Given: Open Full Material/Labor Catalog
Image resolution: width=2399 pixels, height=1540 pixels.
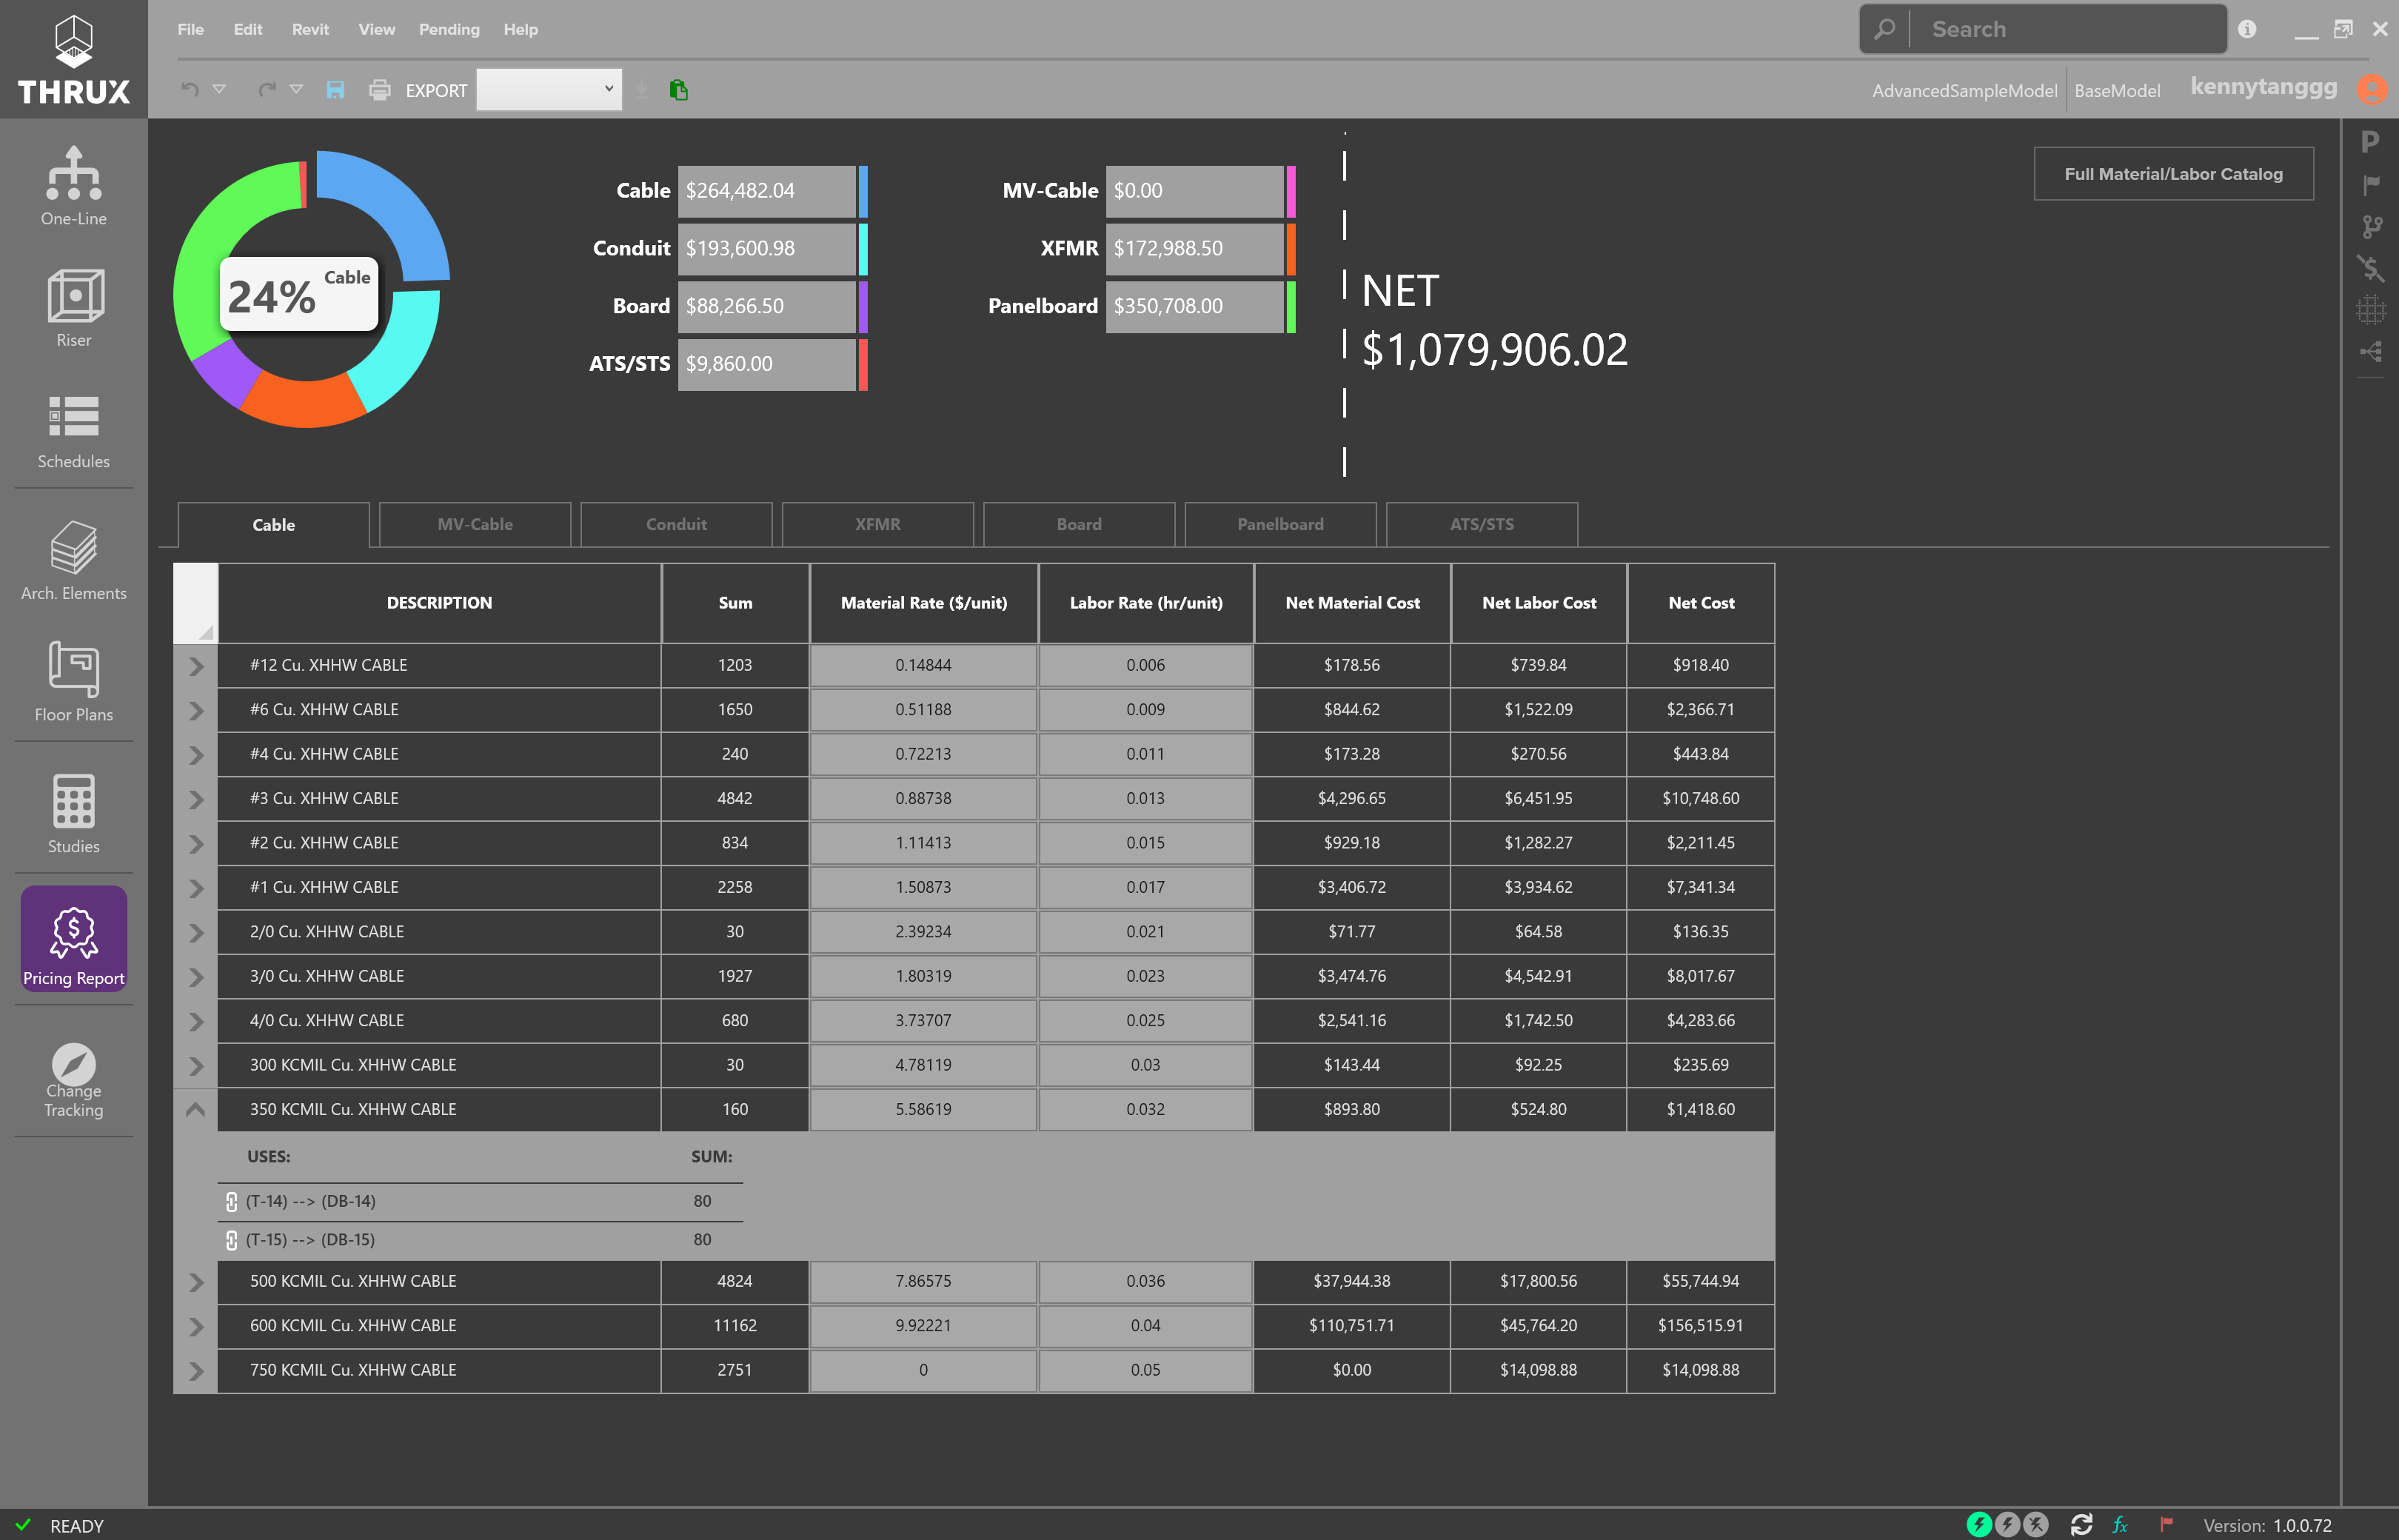Looking at the screenshot, I should [2173, 174].
